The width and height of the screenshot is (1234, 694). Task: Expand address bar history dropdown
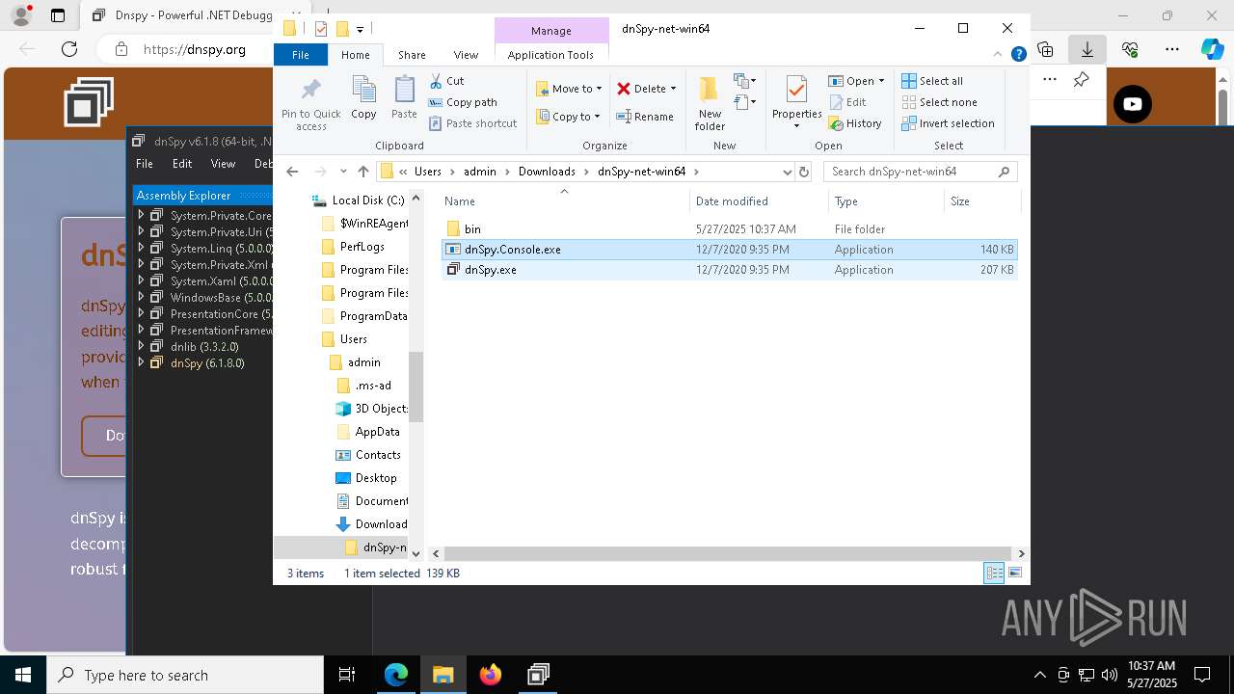pos(787,172)
